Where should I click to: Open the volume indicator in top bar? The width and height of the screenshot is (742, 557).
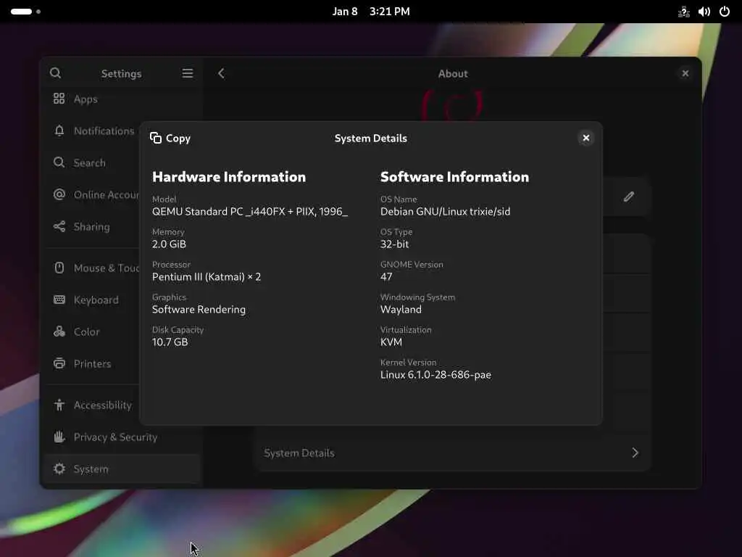coord(704,12)
